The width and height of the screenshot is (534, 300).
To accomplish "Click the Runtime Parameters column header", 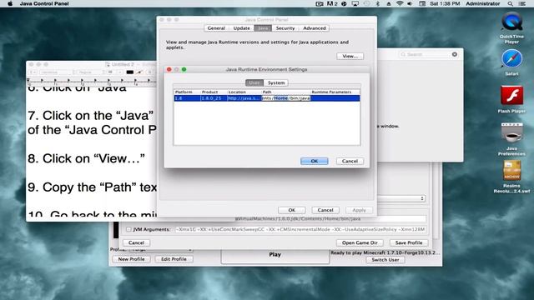I will pos(335,92).
